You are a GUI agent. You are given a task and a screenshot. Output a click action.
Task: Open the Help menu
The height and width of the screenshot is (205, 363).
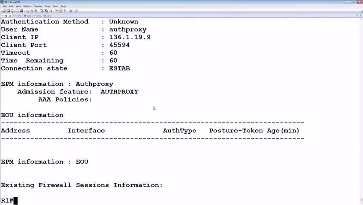coord(63,6)
